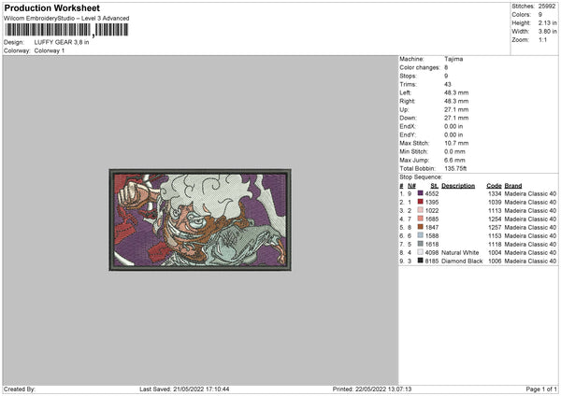The image size is (561, 396).
Task: Click the 'Colorway 1' value
Action: tap(50, 50)
